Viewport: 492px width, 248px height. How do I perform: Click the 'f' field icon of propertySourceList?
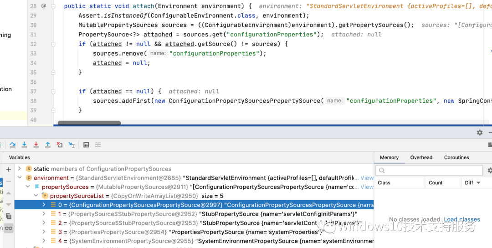click(45, 196)
